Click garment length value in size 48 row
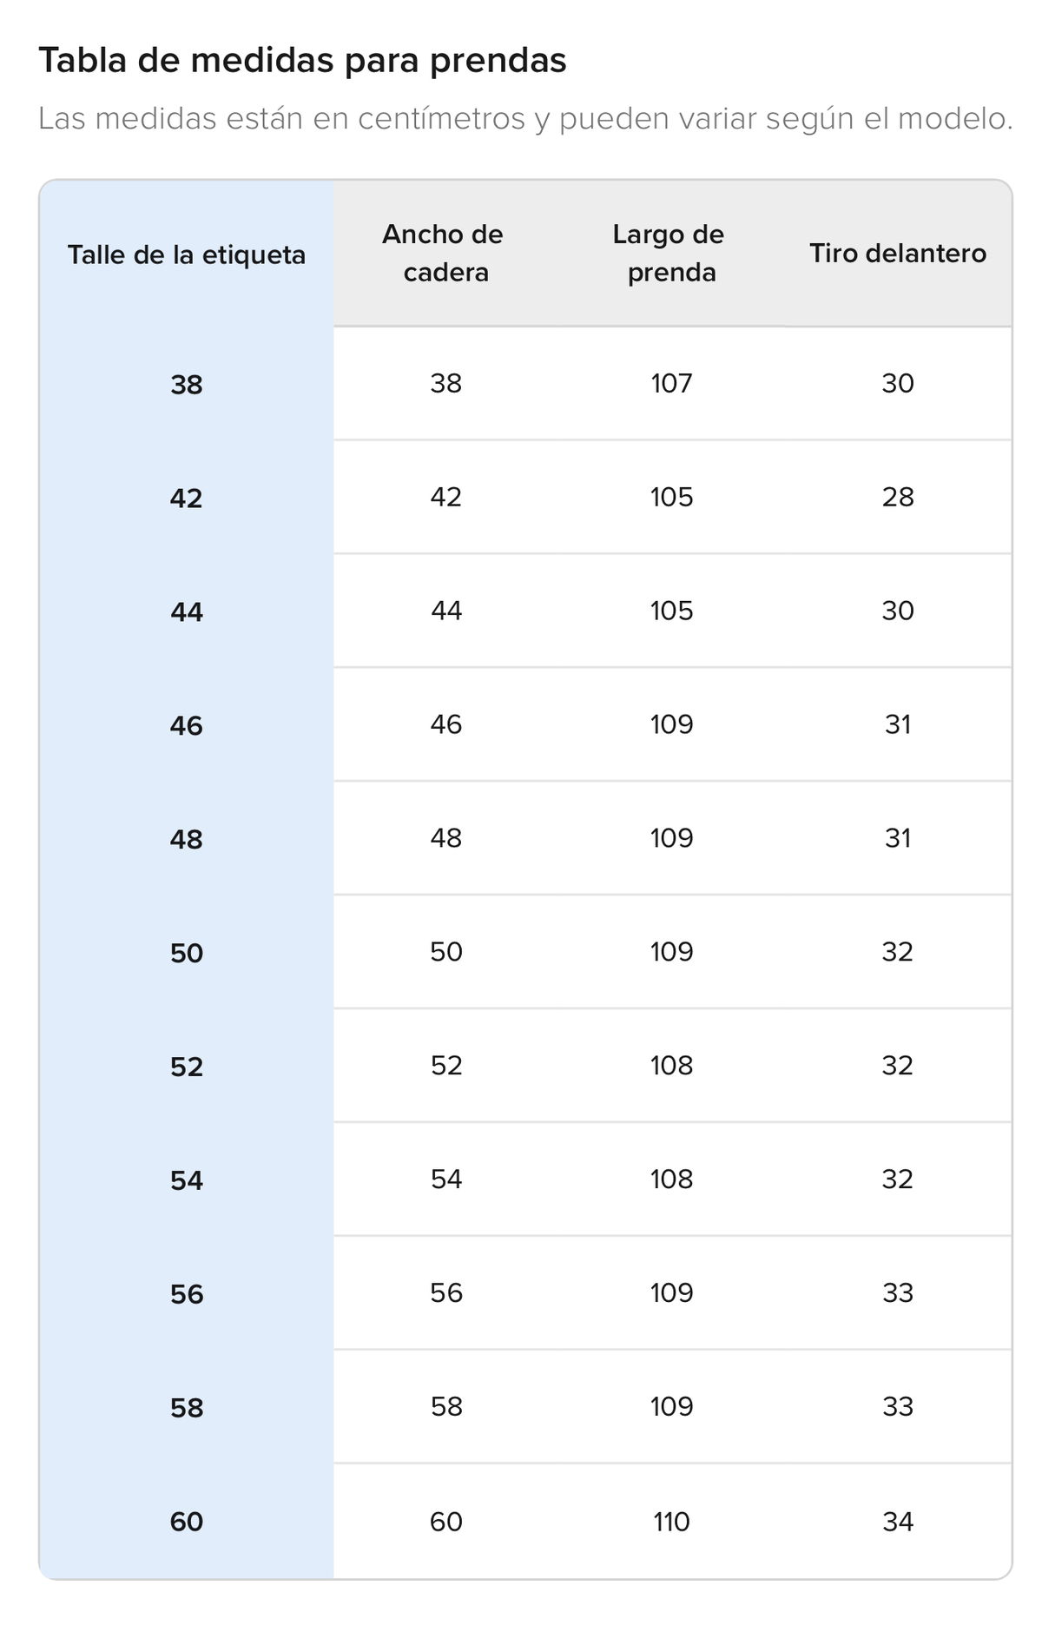Screen dimensions: 1042x1632 pos(671,838)
